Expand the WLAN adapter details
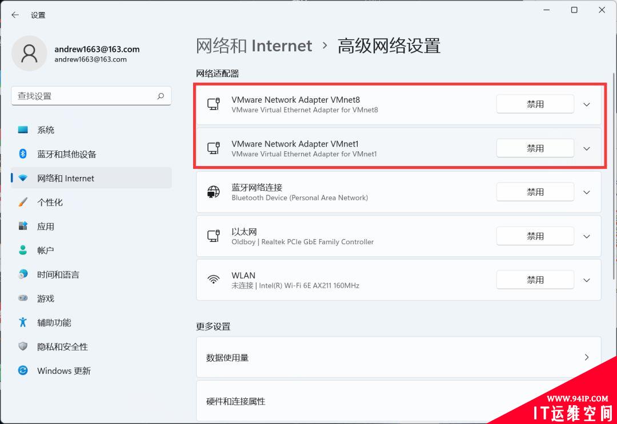617x424 pixels. 587,280
